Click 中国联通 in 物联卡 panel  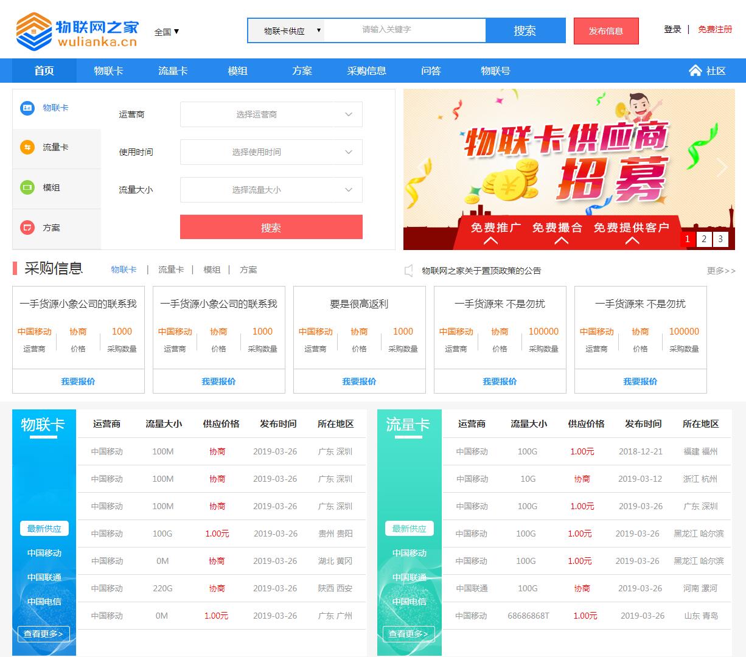(44, 577)
